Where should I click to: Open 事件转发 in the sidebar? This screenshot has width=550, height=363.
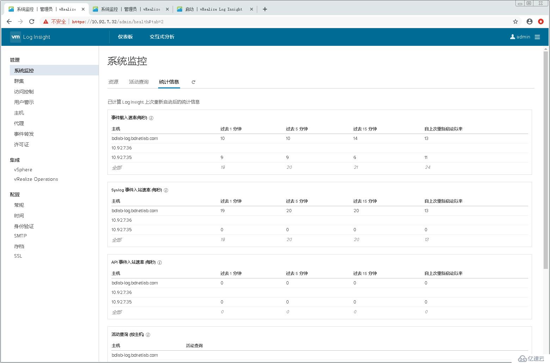[24, 134]
